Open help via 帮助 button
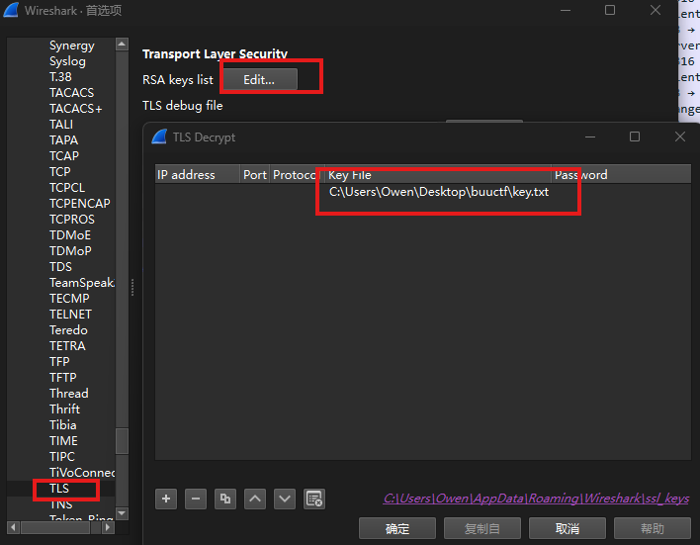The width and height of the screenshot is (700, 545). click(653, 528)
